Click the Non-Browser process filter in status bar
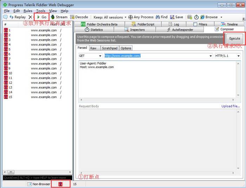This screenshot has width=246, height=188. coord(39,184)
